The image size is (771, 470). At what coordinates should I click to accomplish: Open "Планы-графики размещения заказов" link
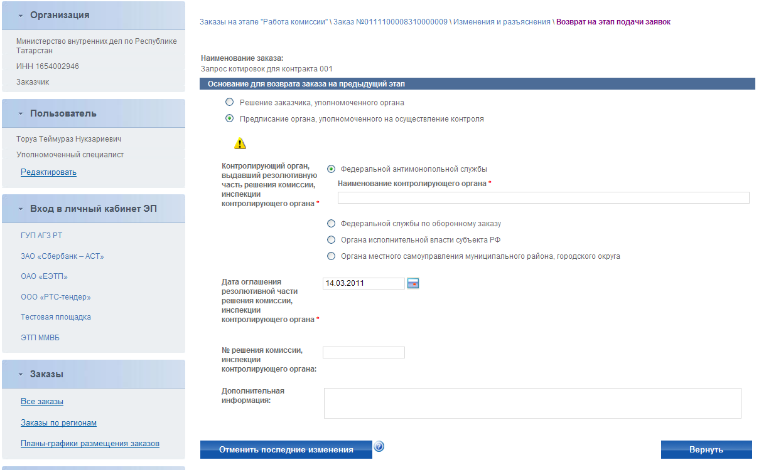coord(90,444)
